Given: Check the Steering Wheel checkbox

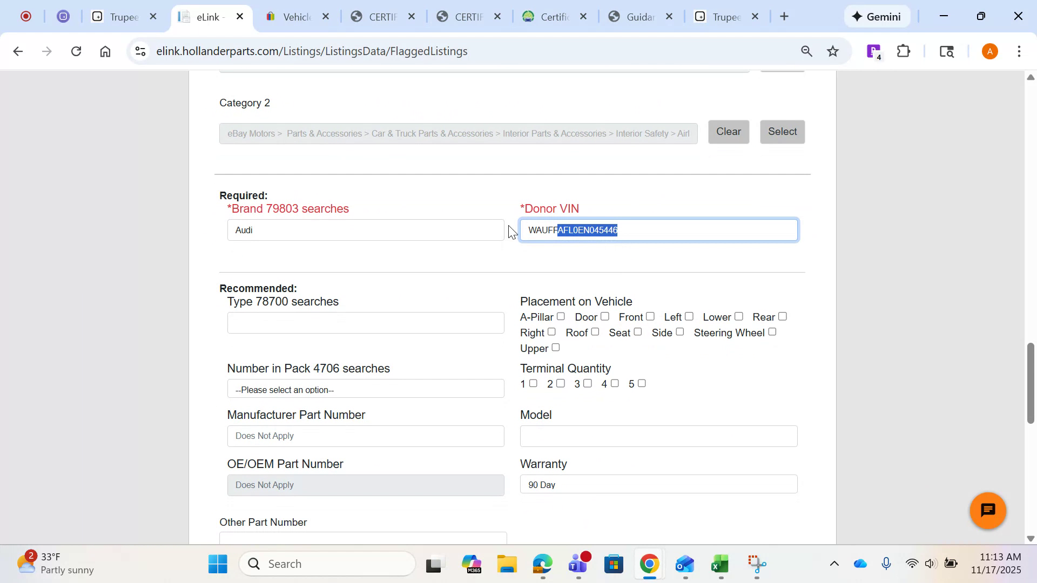Looking at the screenshot, I should pos(772,332).
